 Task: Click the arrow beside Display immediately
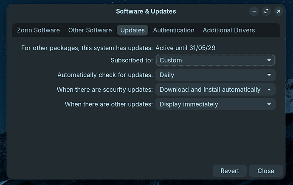point(269,104)
